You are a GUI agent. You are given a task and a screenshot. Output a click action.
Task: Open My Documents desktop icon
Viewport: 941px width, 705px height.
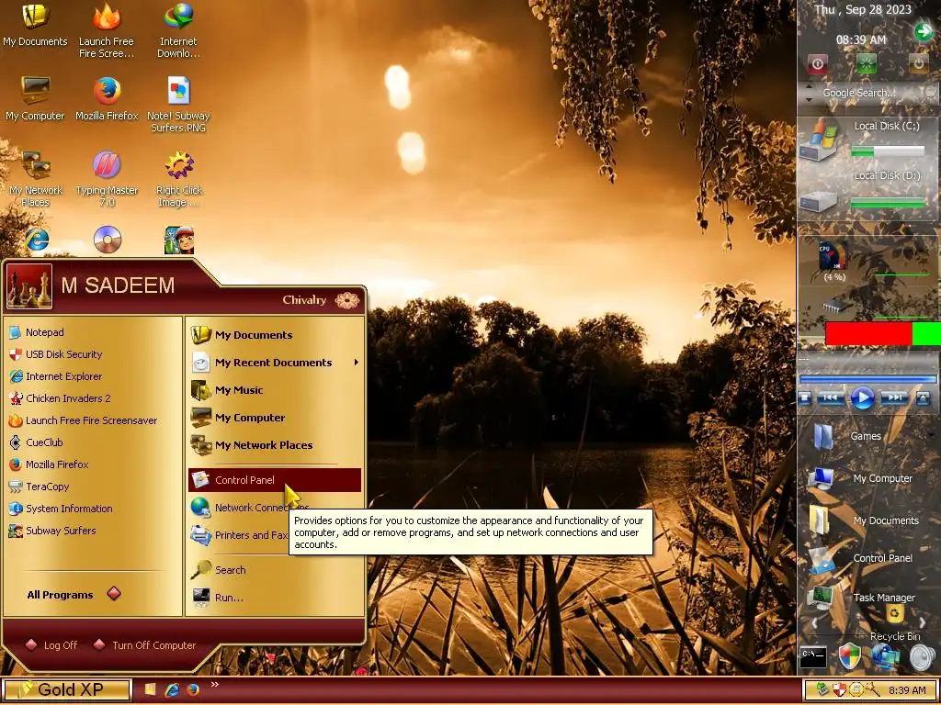(35, 25)
